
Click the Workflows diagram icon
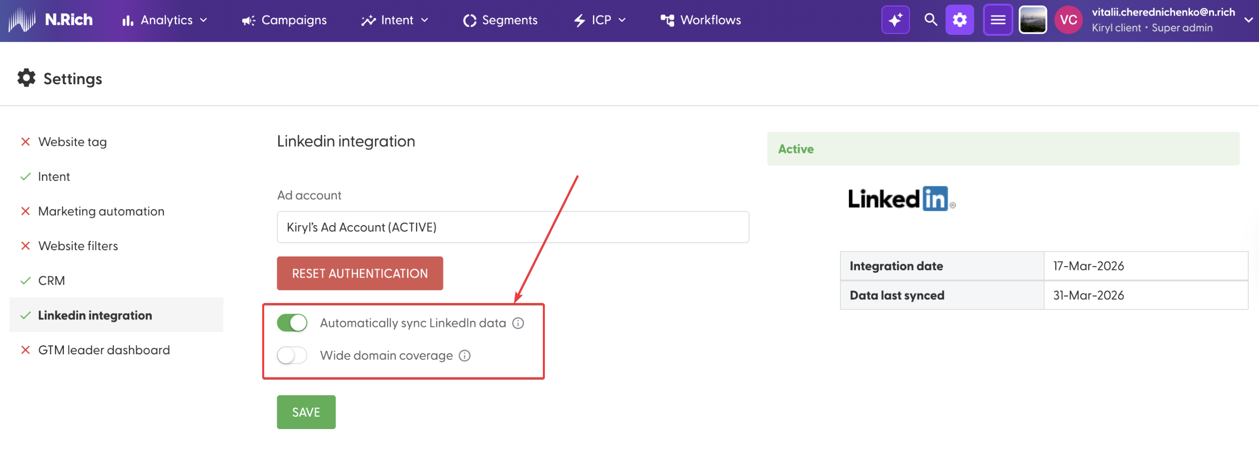[667, 20]
